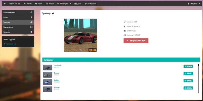Click the truck icon beside sidebar Транспорт

[x=31, y=22]
